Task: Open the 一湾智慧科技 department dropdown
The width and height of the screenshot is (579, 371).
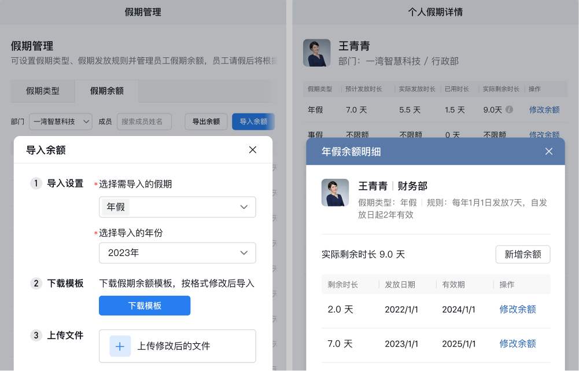Action: coord(61,122)
